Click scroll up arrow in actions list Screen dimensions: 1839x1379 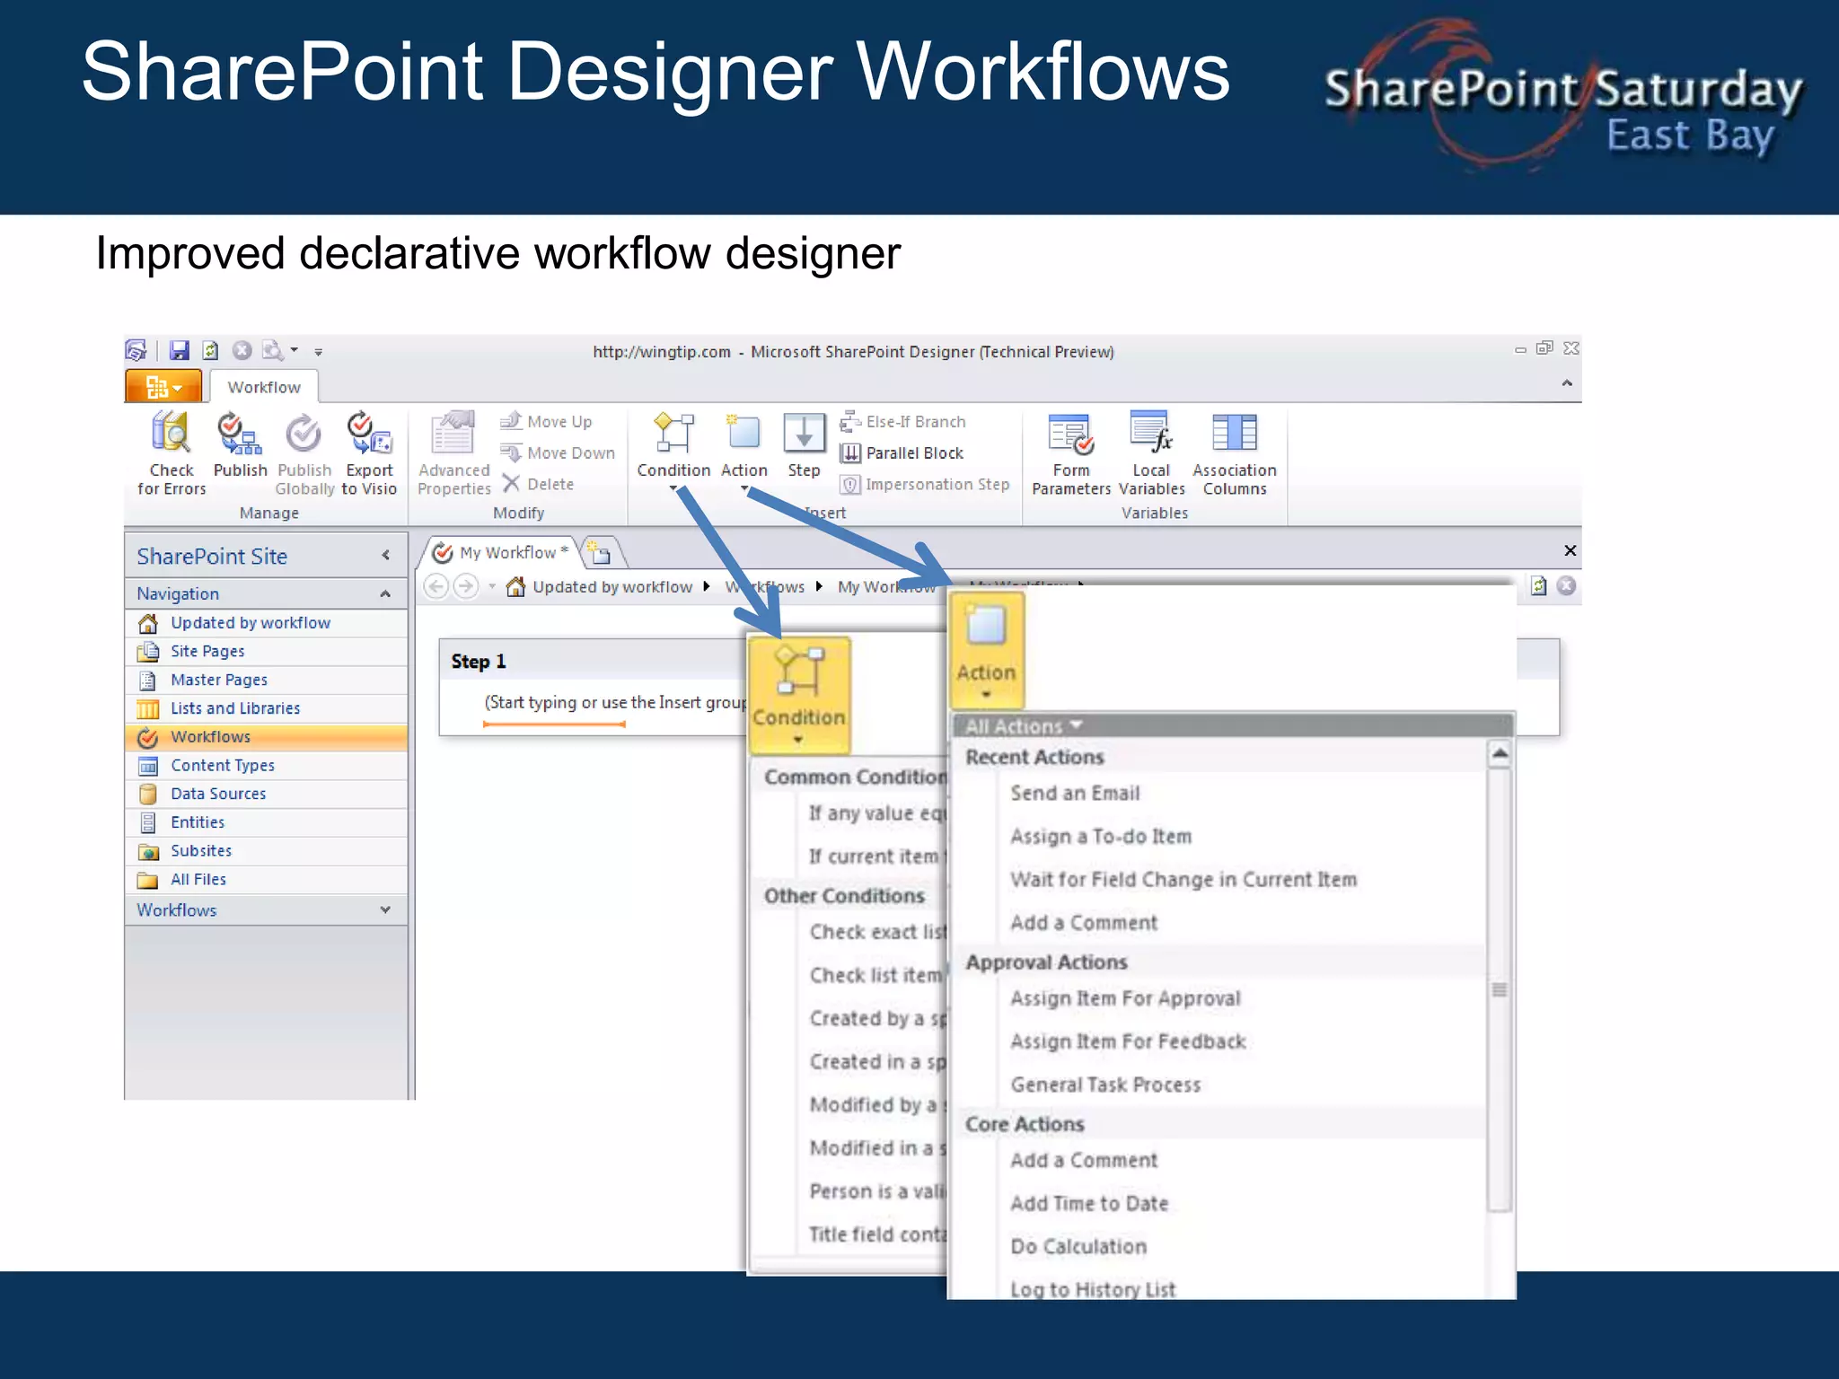tap(1499, 754)
